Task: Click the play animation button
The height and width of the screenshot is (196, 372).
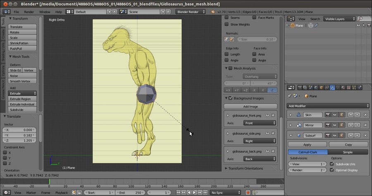Action: pos(194,192)
